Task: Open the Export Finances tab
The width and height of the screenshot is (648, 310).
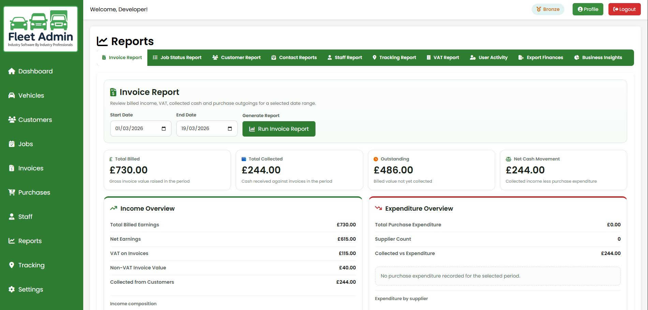Action: pos(541,58)
